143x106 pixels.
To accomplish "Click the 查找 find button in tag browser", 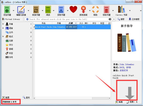I will click(x=26, y=97).
